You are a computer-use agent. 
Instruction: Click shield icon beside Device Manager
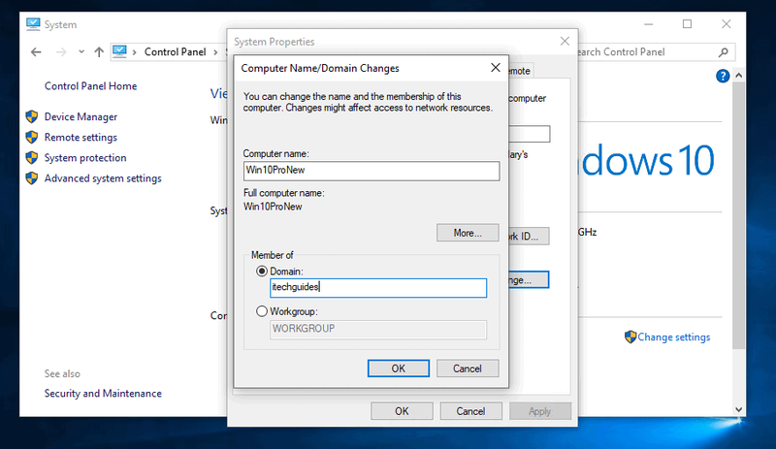32,116
